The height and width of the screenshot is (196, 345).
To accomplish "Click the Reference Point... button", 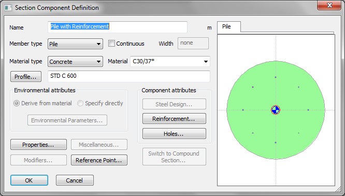I will (x=99, y=160).
